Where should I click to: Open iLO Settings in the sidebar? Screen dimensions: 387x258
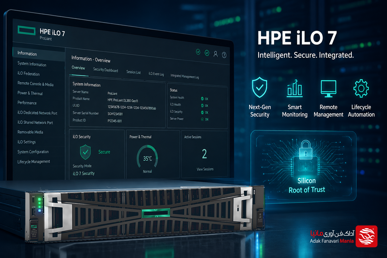26,142
